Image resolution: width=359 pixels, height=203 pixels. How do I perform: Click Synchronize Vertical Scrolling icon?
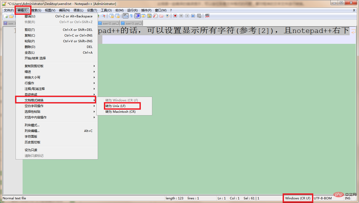point(111,16)
